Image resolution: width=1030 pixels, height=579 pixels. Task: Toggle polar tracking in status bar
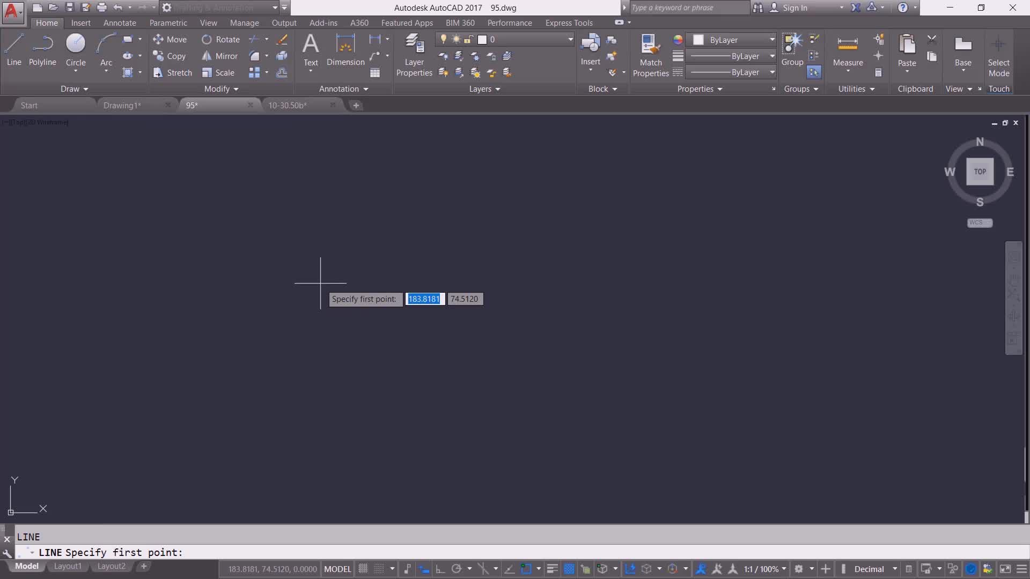point(457,569)
